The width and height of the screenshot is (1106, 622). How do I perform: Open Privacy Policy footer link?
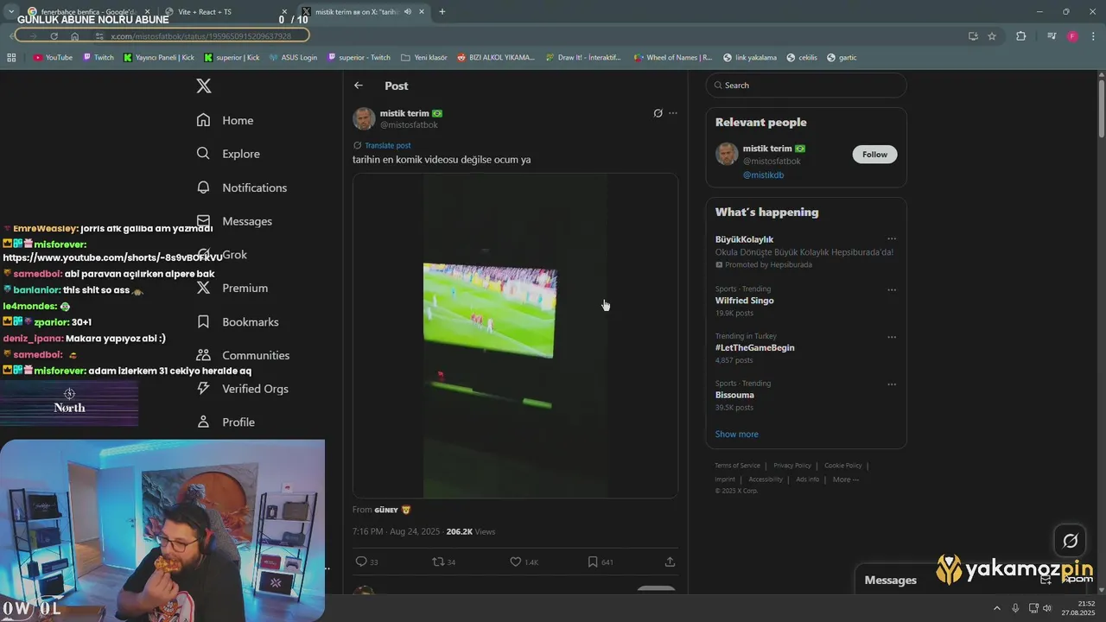click(792, 466)
